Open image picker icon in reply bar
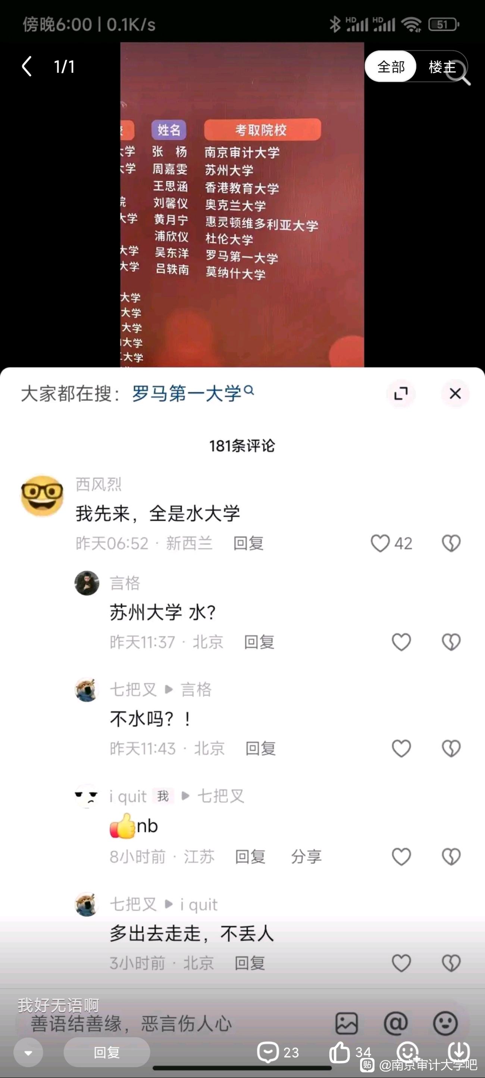This screenshot has height=1078, width=485. pos(347,1024)
